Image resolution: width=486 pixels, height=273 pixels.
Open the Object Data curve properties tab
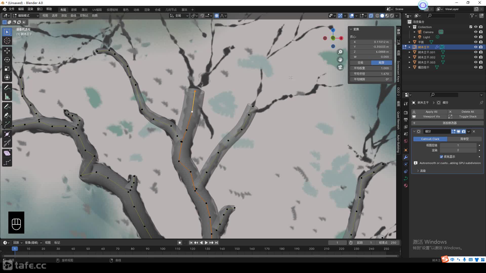pyautogui.click(x=406, y=178)
